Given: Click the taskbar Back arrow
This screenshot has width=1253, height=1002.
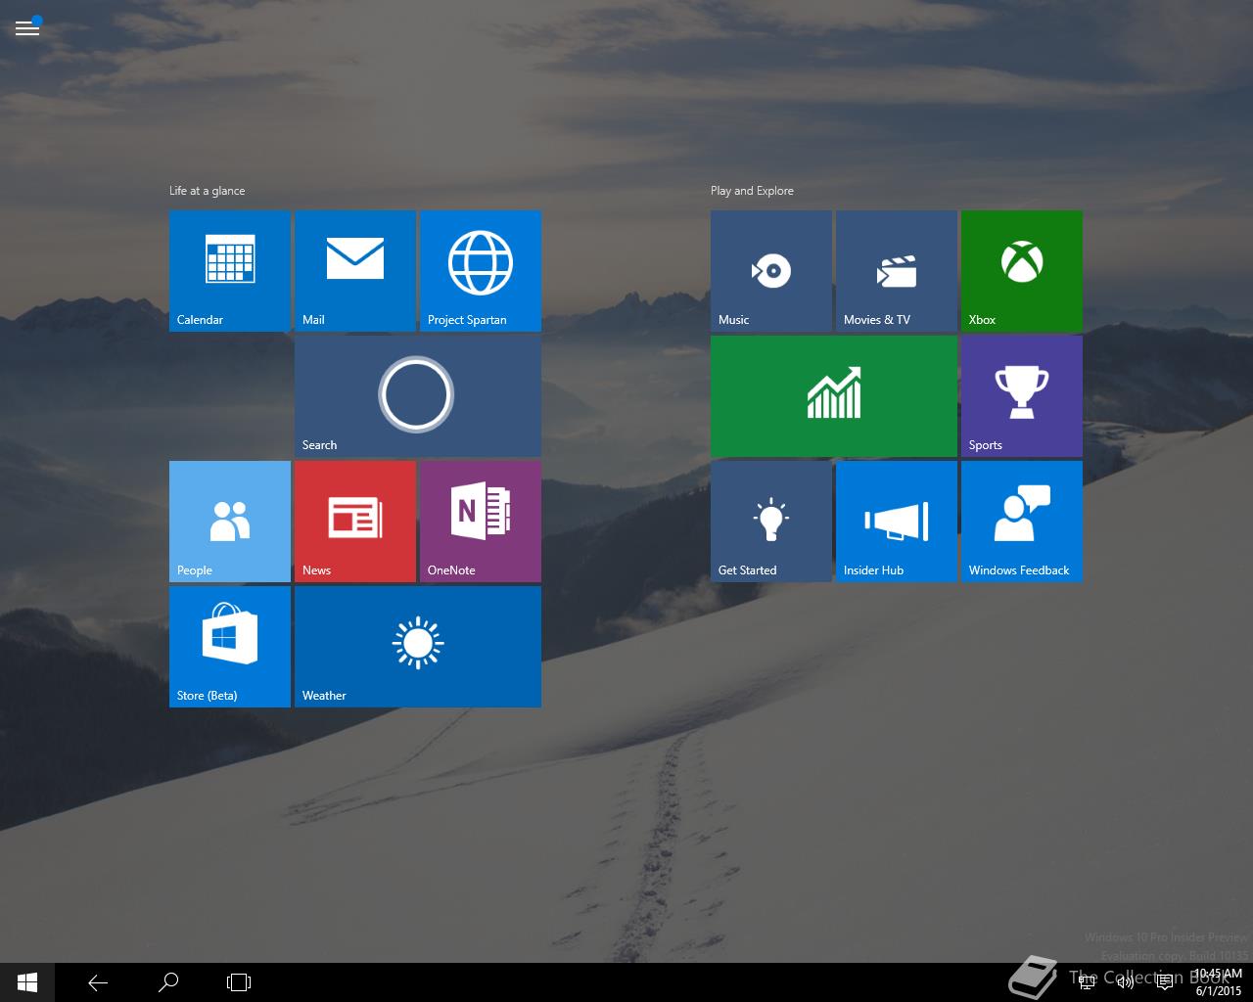Looking at the screenshot, I should click(98, 982).
